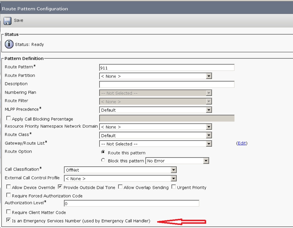Viewport: 293px width, 228px height.
Task: Check Require Forced Authorization Code
Action: point(9,195)
